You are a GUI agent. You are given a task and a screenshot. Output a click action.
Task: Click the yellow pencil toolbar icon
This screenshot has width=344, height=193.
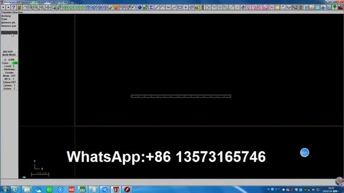click(111, 8)
